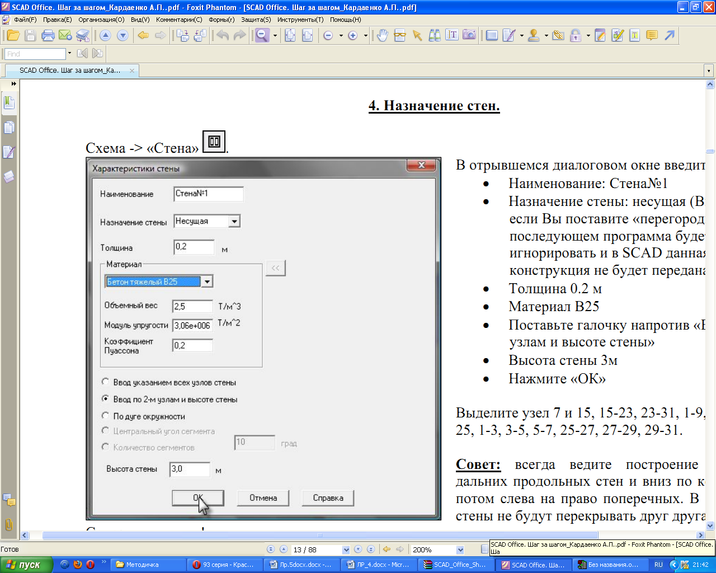Select the Text Select tool
The width and height of the screenshot is (716, 573).
click(452, 35)
